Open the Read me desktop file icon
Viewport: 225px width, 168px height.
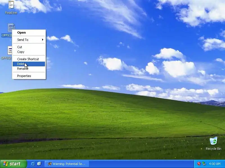click(x=11, y=5)
